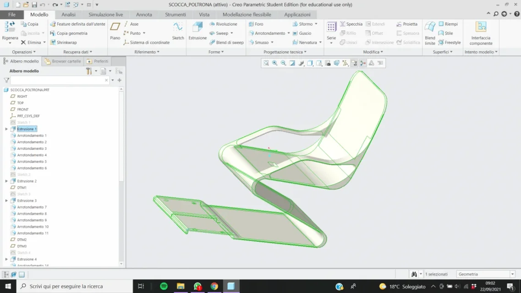Image resolution: width=521 pixels, height=293 pixels.
Task: Click the Shrinkwrap tool
Action: 63,43
